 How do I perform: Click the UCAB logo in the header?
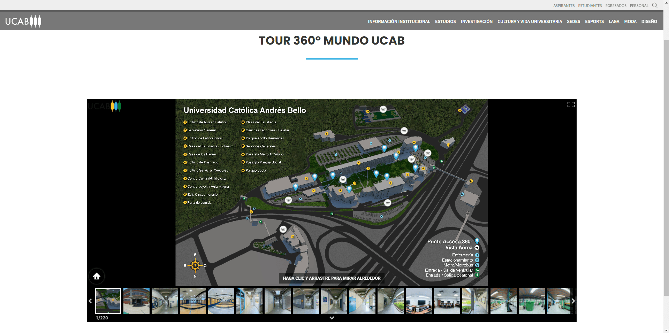pyautogui.click(x=23, y=21)
